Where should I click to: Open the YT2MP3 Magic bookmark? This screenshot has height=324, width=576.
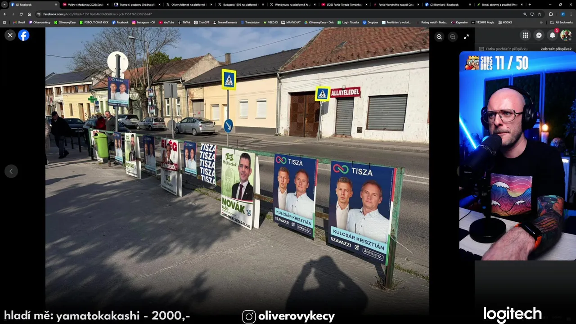pyautogui.click(x=483, y=22)
